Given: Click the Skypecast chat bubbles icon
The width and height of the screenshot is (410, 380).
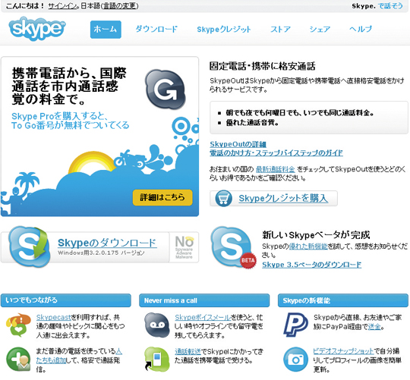Looking at the screenshot, I should pyautogui.click(x=18, y=325).
